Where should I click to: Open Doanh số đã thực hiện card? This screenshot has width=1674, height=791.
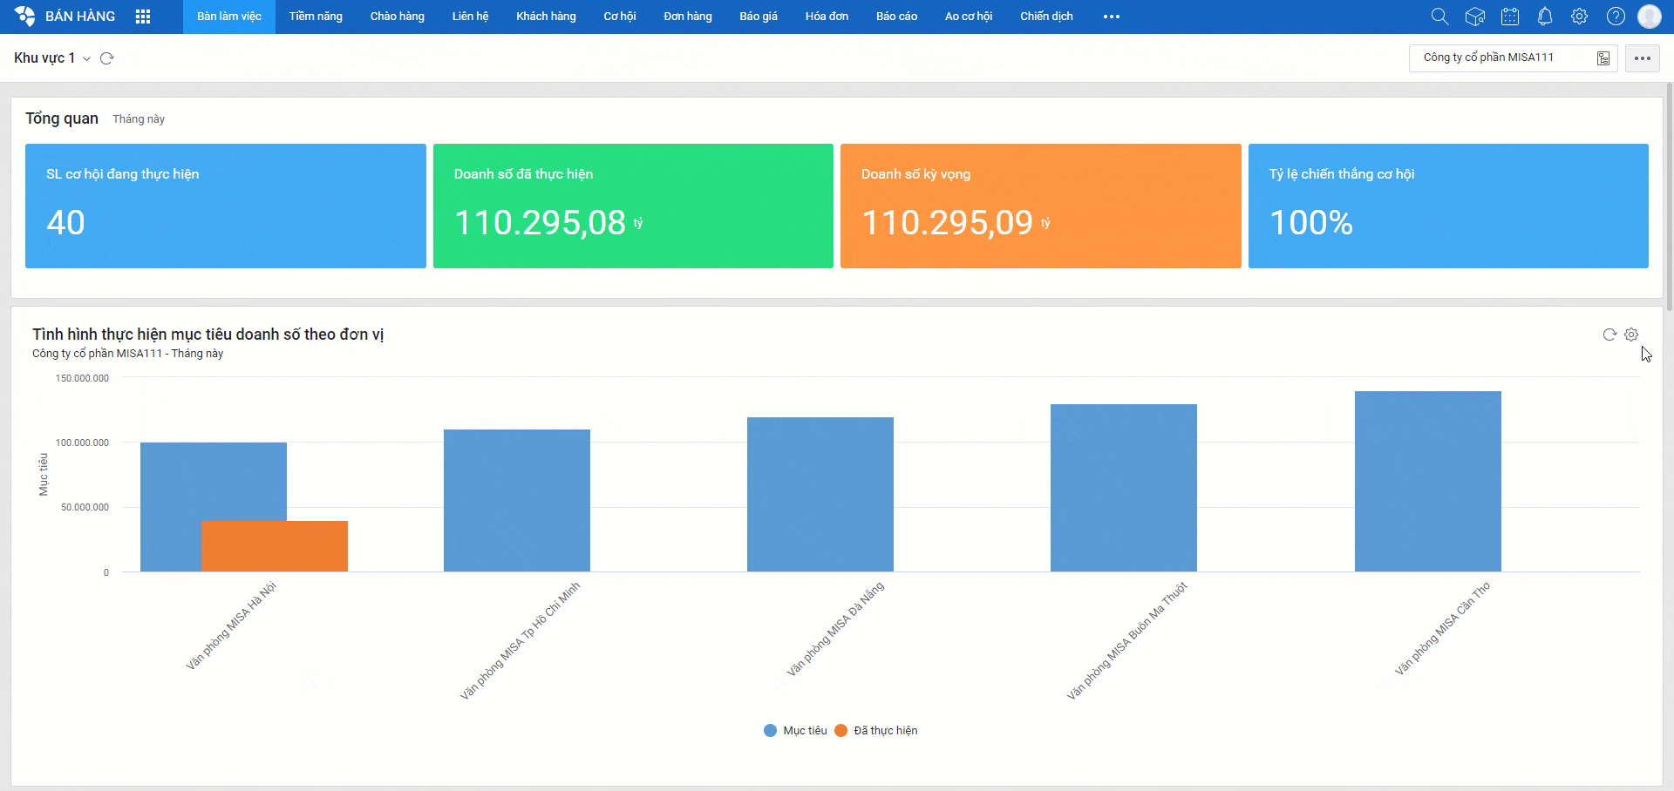click(633, 206)
